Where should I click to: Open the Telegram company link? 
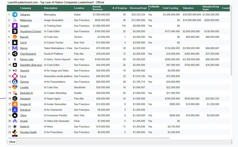coord(25,15)
